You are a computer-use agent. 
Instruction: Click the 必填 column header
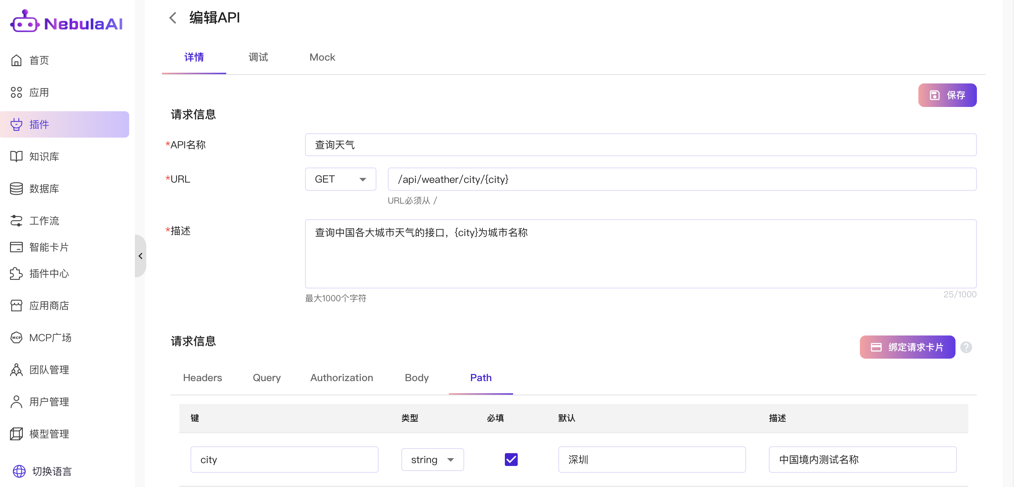496,418
